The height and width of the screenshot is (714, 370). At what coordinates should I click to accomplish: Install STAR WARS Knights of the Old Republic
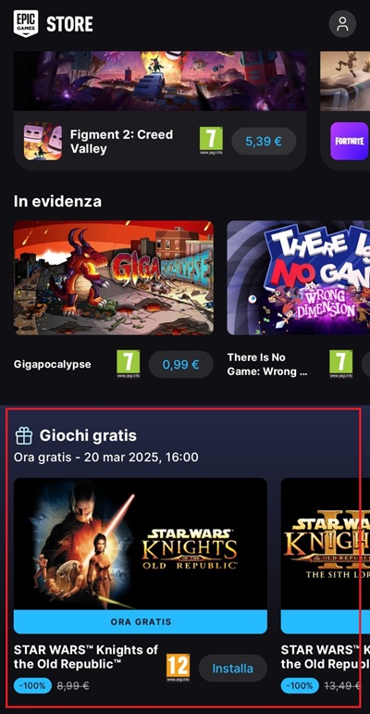click(x=232, y=669)
